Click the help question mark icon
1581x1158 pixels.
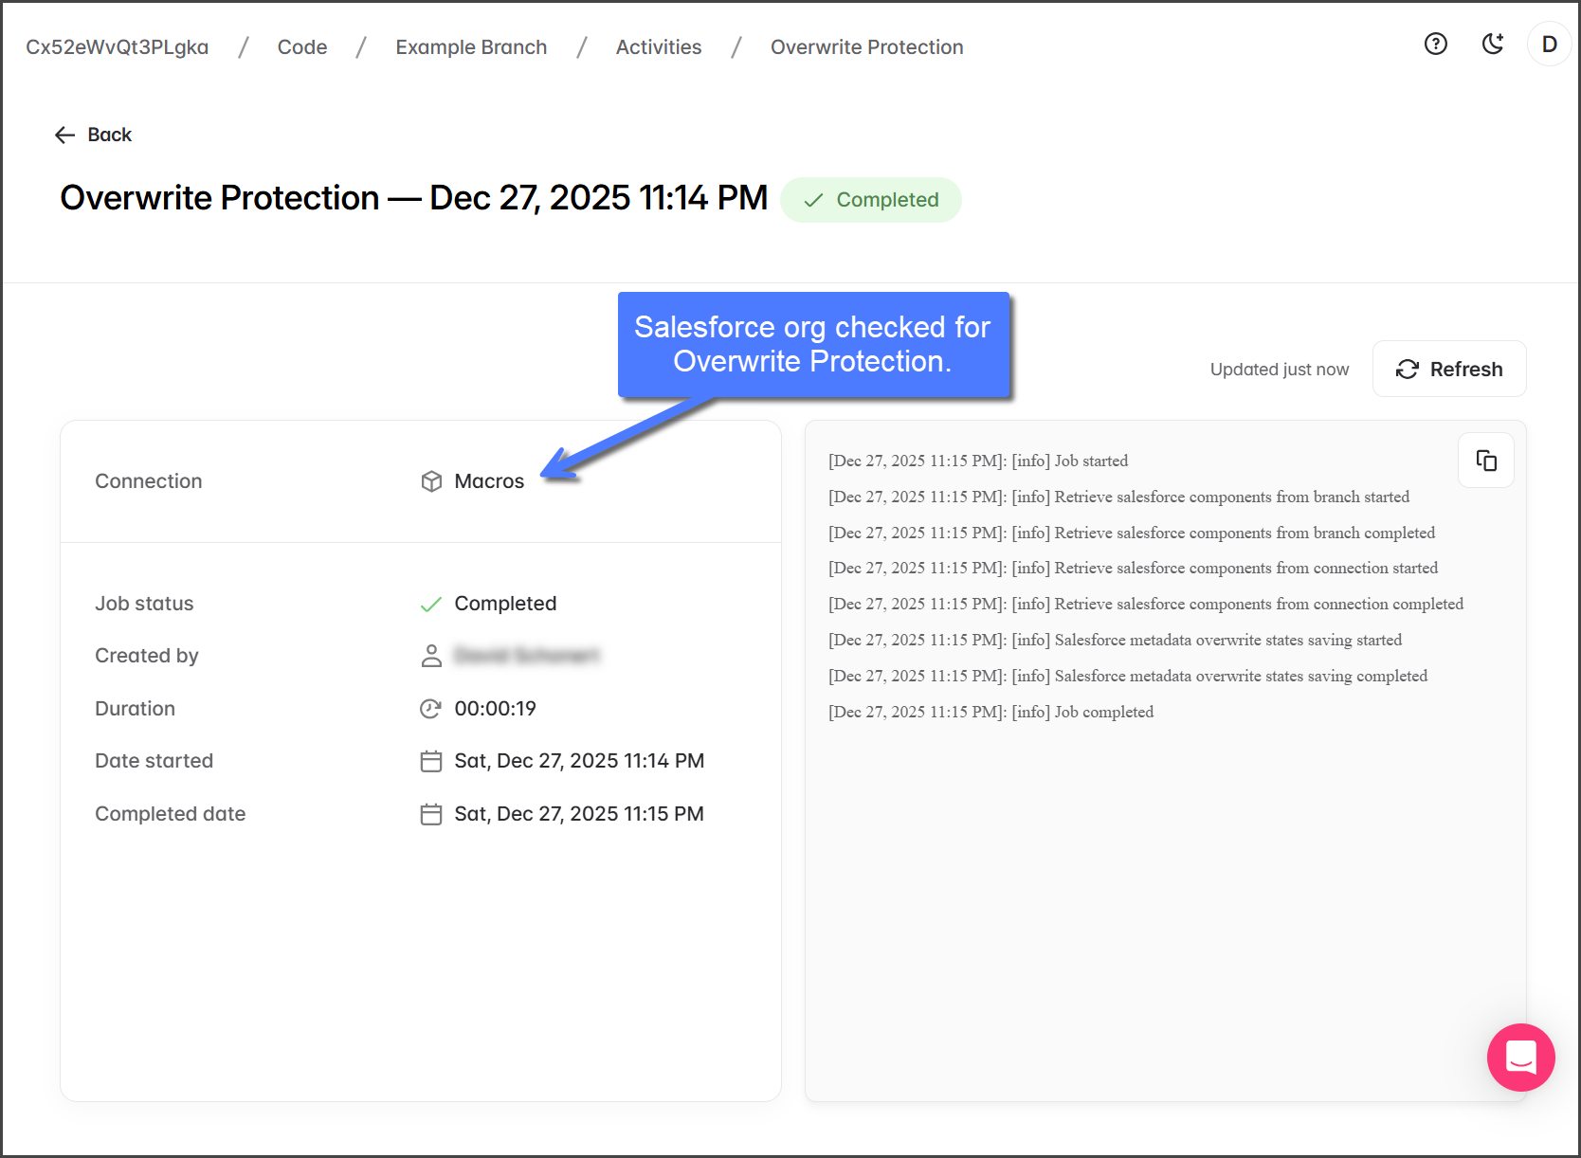1435,45
